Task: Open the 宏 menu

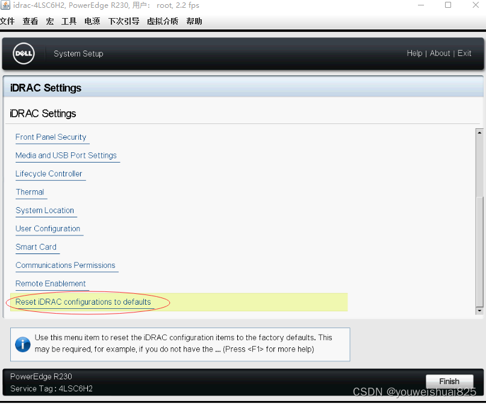Action: pos(49,22)
